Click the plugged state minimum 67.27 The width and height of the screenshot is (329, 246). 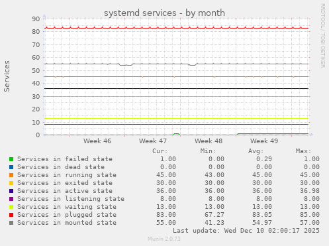coord(214,215)
